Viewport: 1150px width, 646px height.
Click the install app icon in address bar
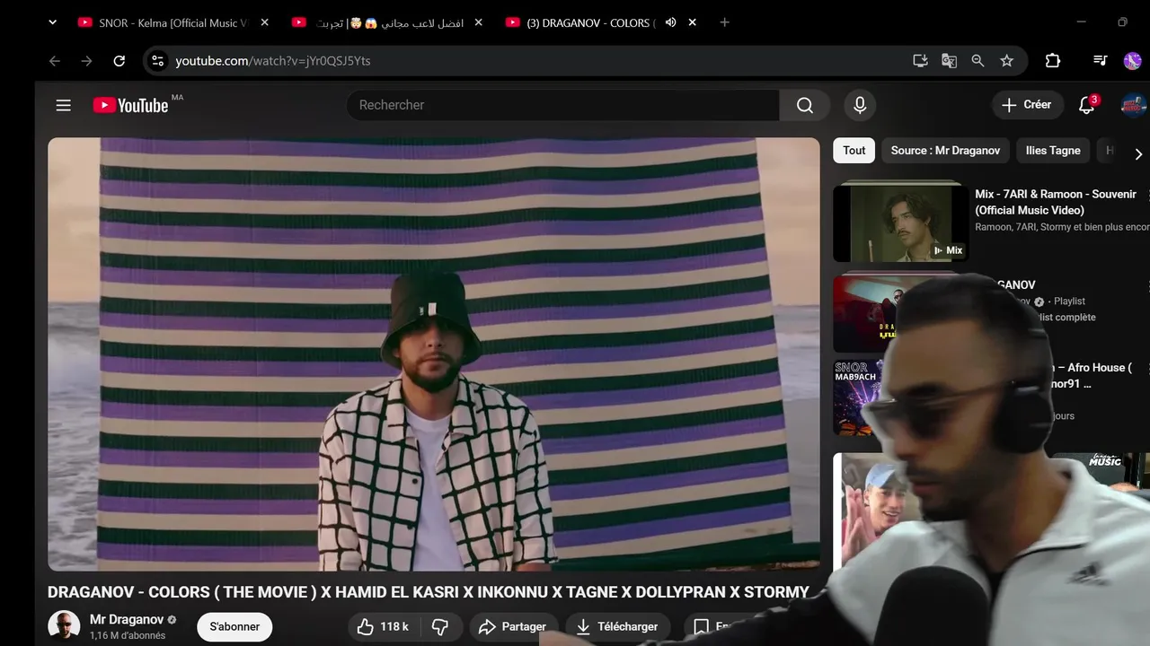click(x=920, y=61)
